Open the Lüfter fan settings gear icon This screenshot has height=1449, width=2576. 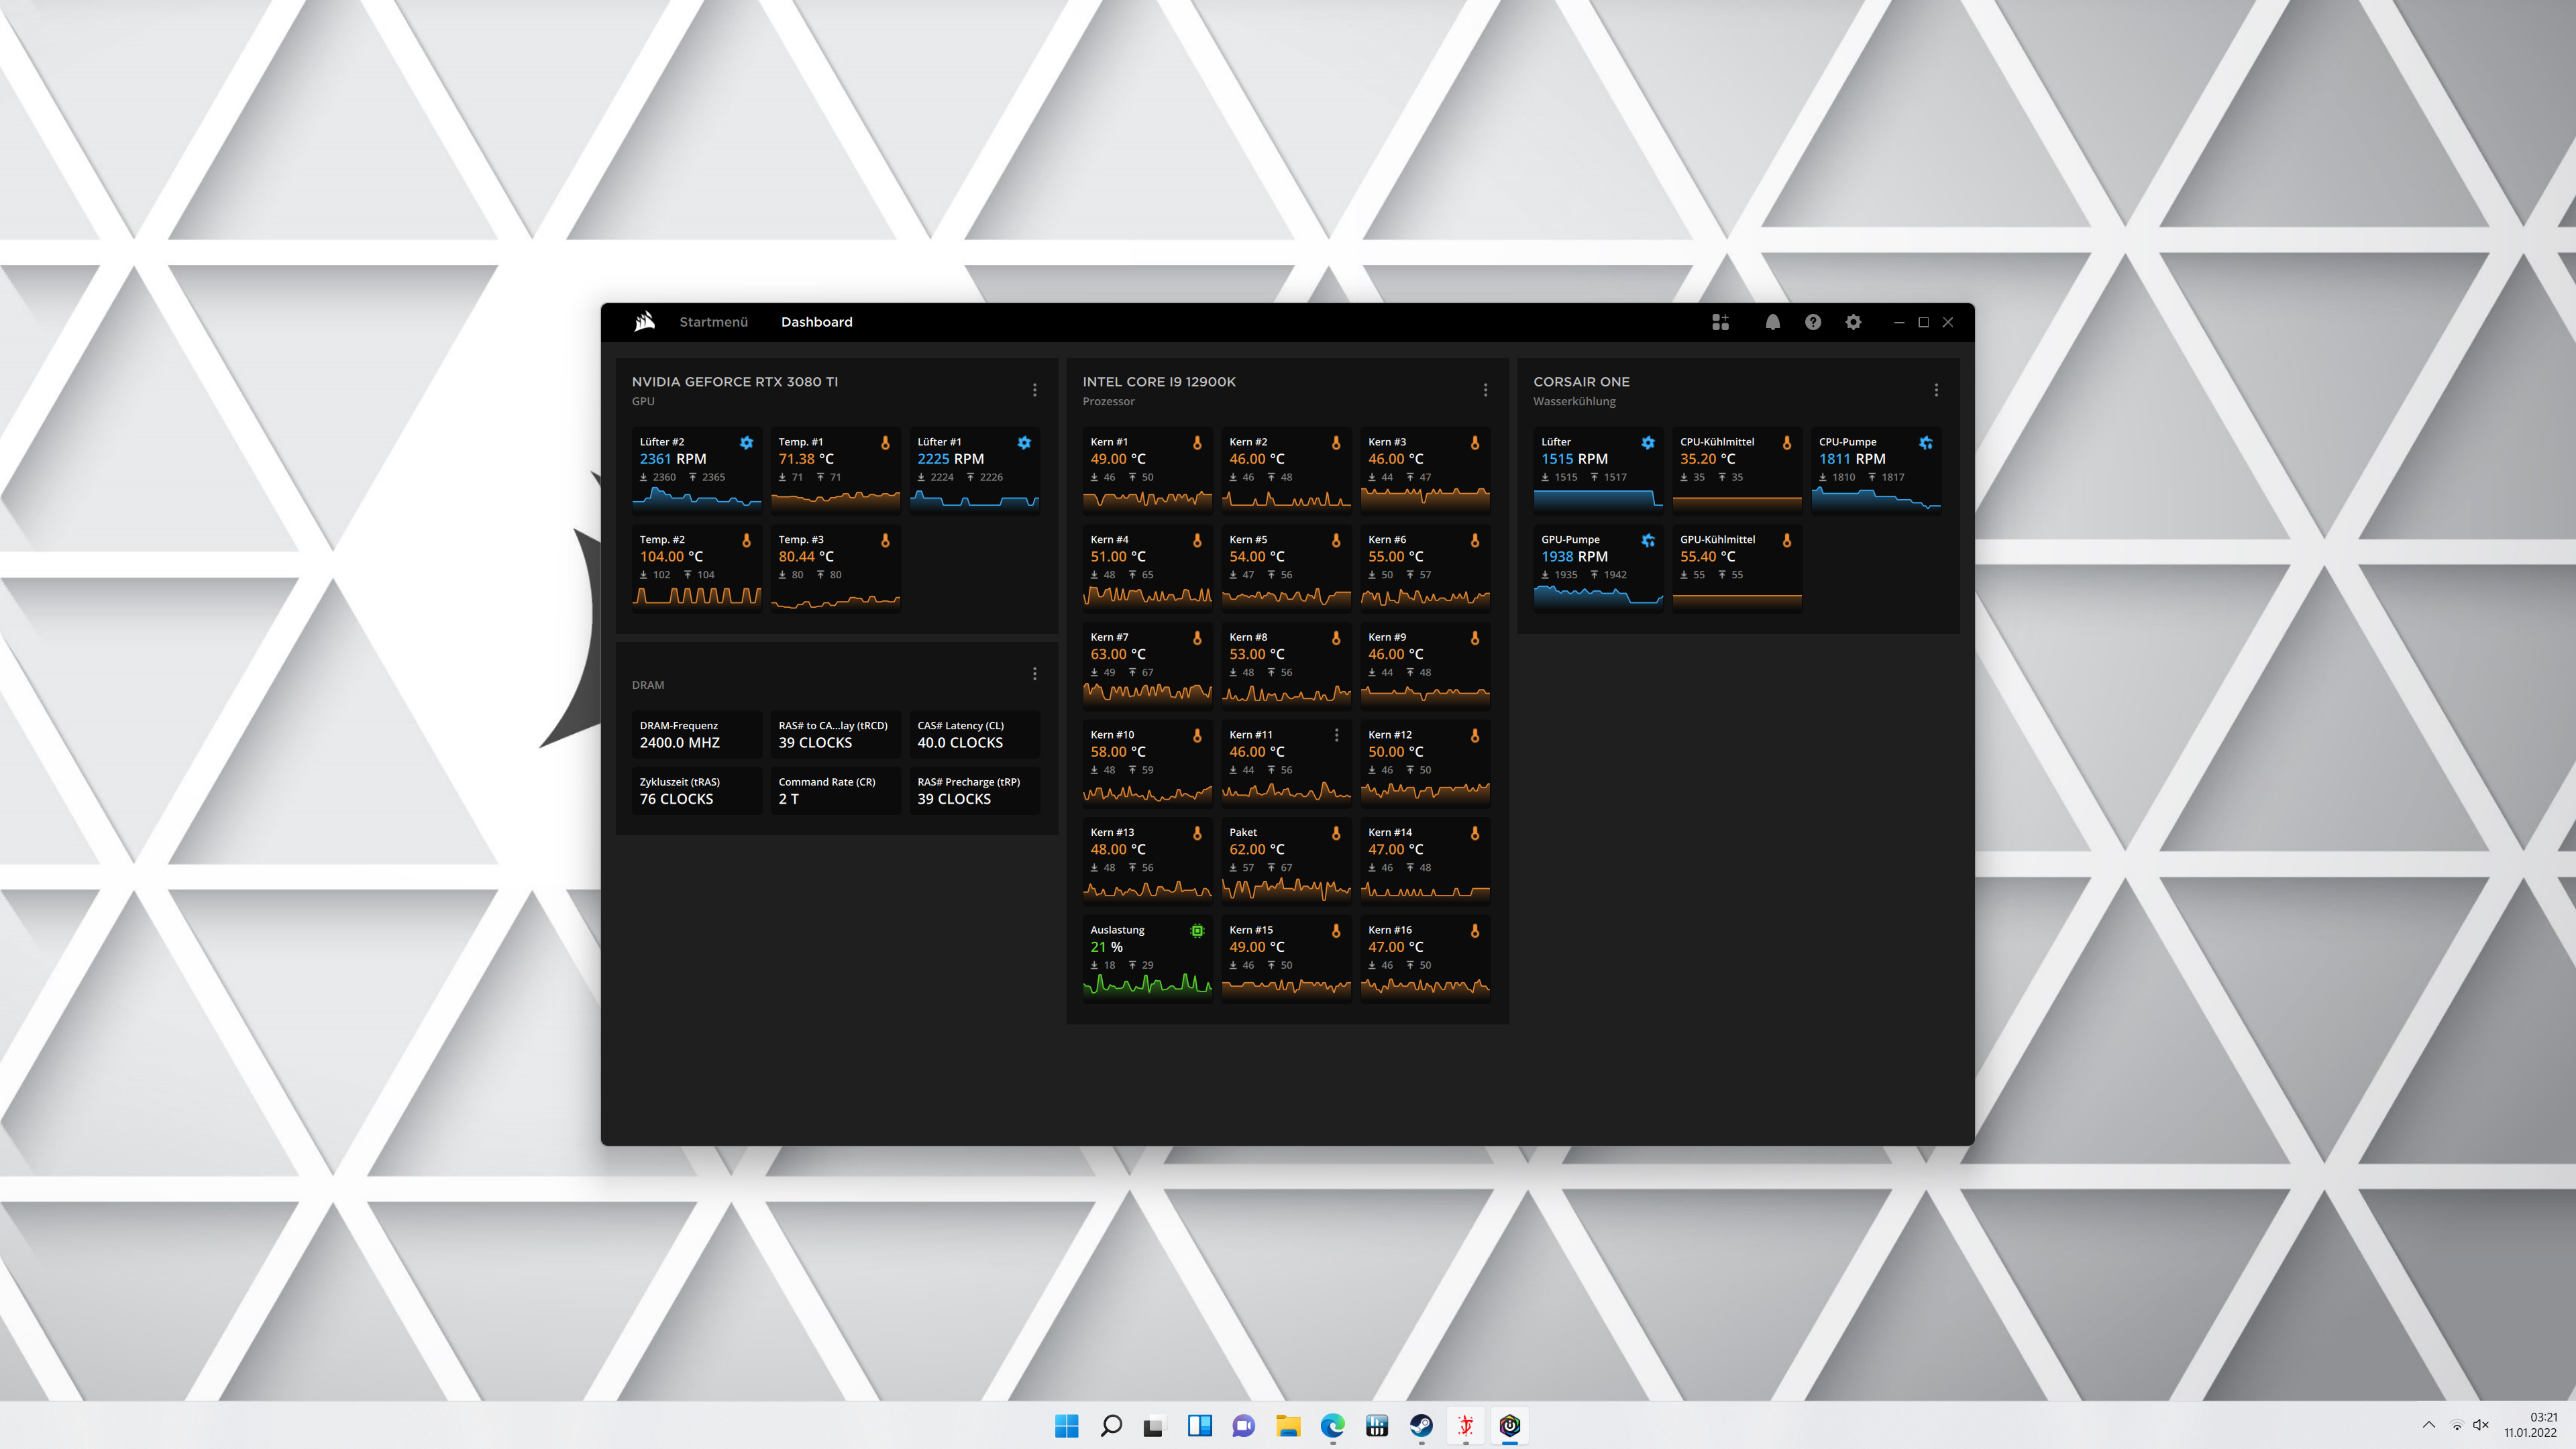[x=1648, y=442]
